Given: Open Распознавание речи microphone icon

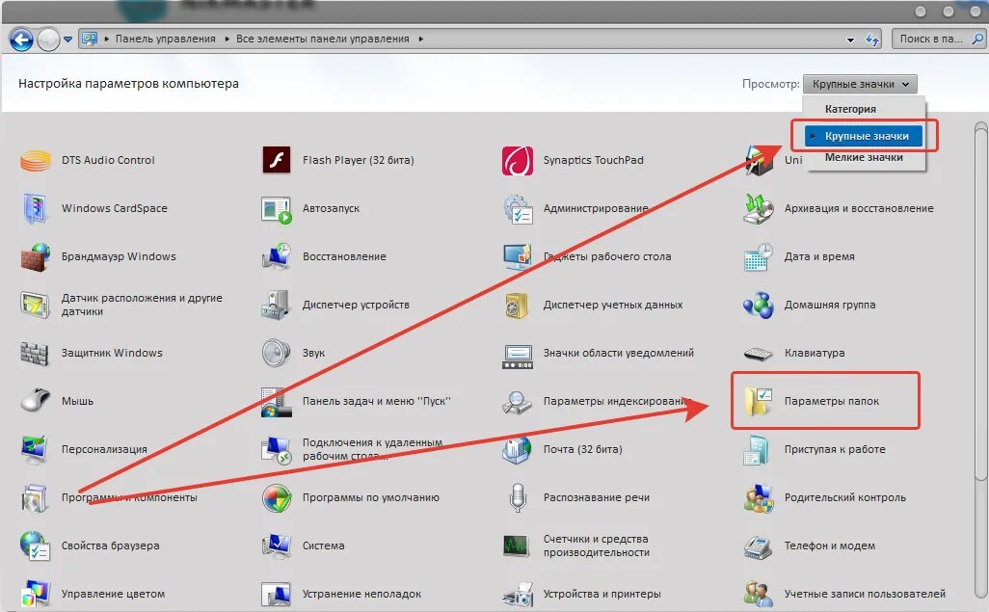Looking at the screenshot, I should click(x=518, y=498).
